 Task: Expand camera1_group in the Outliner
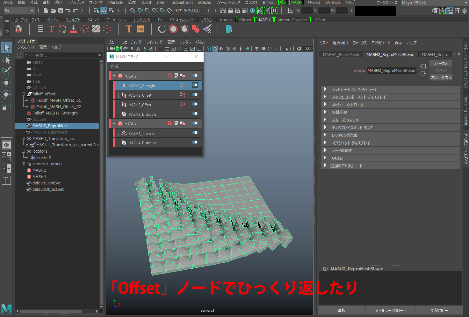[23, 164]
